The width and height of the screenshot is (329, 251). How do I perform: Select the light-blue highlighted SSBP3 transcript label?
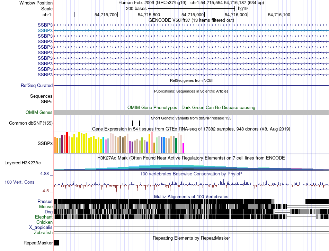(45, 30)
